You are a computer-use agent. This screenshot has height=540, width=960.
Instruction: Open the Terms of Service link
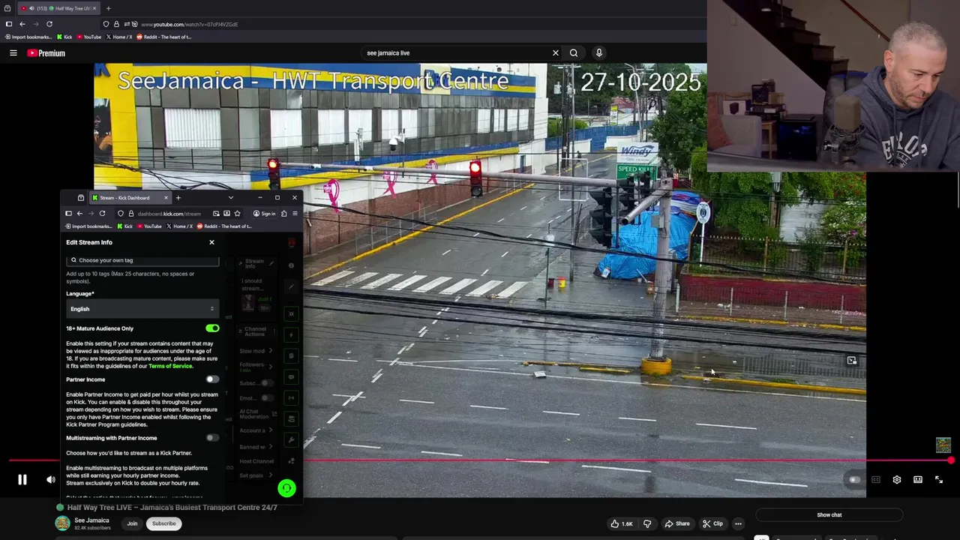pos(170,366)
